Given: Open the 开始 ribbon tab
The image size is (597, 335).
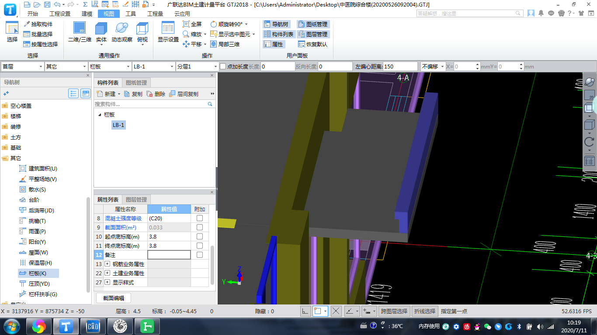Looking at the screenshot, I should pos(33,14).
